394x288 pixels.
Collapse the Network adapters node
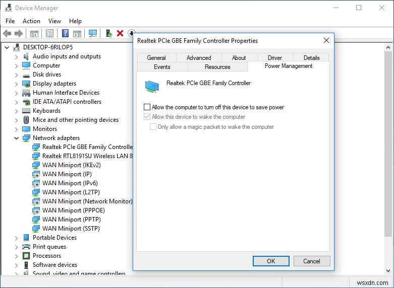point(16,138)
